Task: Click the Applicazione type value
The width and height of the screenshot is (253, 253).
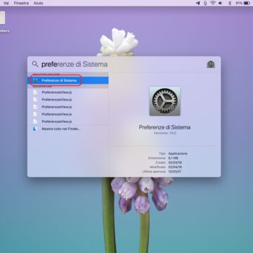Action: 178,153
